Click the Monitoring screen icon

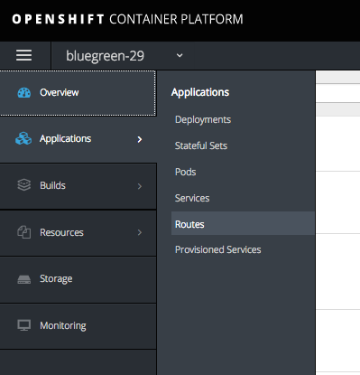click(x=24, y=325)
